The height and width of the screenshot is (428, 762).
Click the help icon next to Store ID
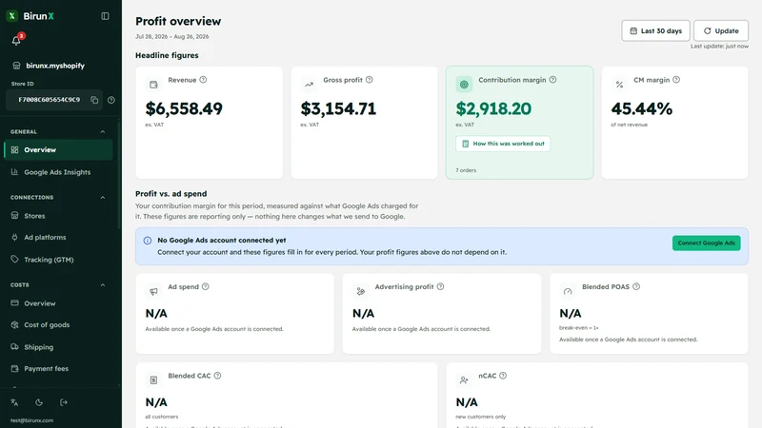[111, 100]
